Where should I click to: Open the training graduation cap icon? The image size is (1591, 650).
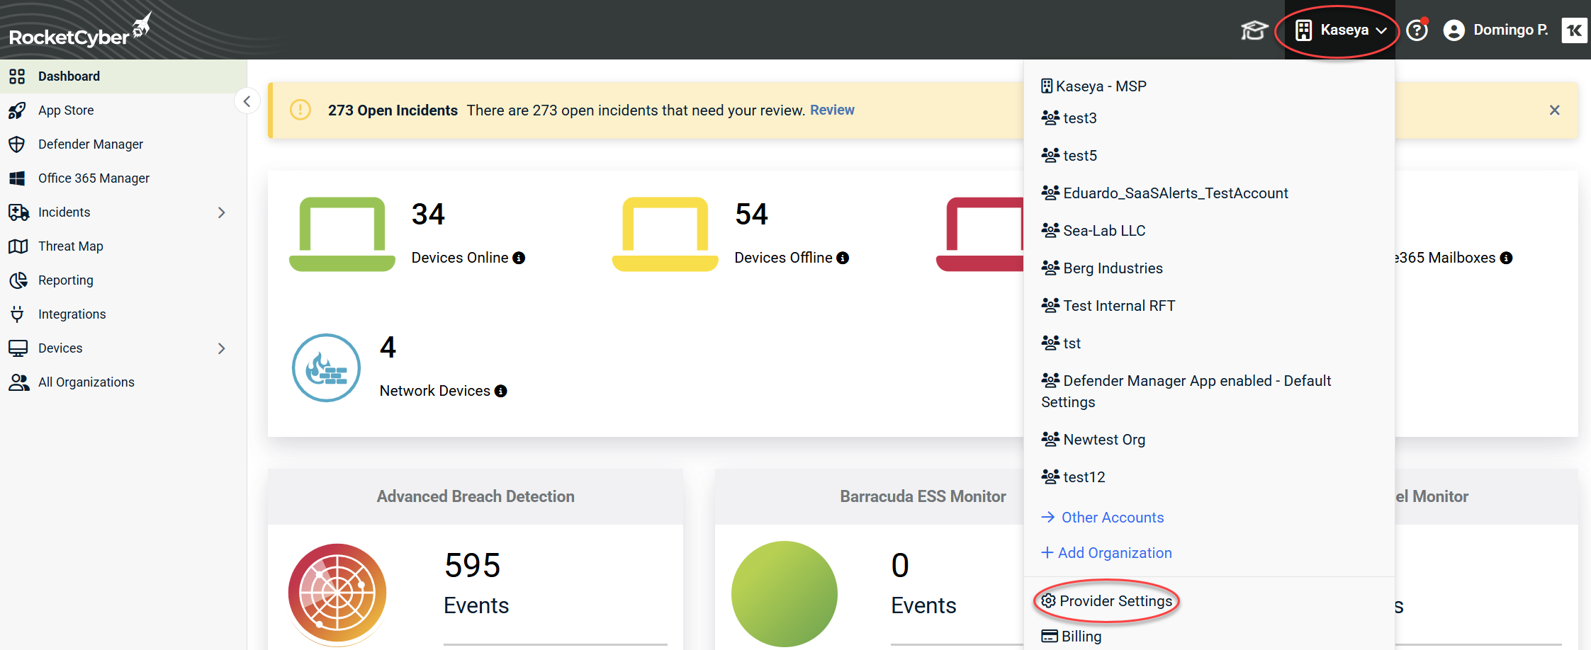click(1254, 30)
